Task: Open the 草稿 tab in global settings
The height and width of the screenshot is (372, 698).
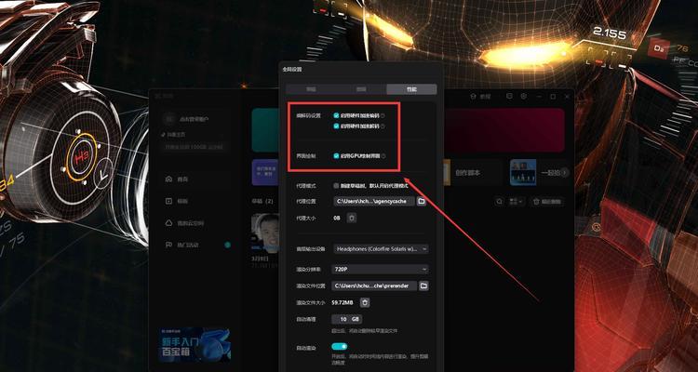Action: pyautogui.click(x=311, y=89)
